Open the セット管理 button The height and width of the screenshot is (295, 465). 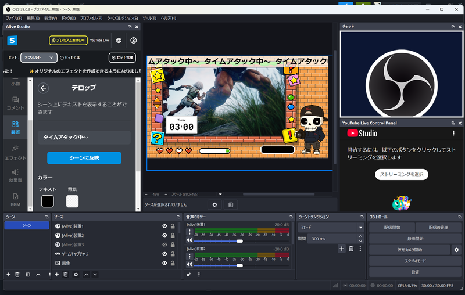[122, 57]
